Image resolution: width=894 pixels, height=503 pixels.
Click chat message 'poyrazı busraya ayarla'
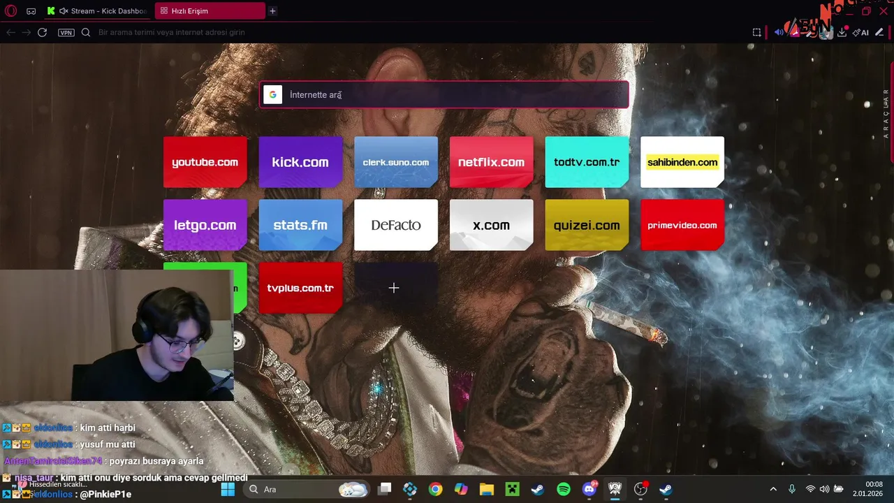pos(156,461)
